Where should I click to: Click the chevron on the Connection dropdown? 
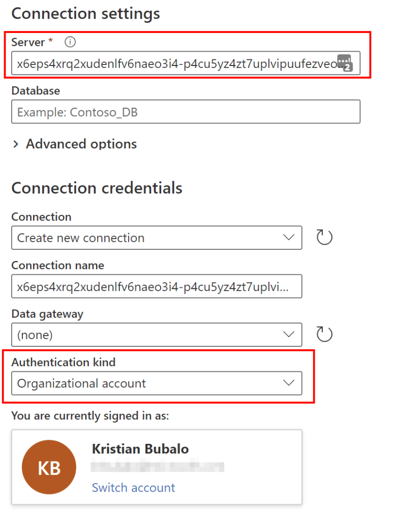[x=289, y=238]
